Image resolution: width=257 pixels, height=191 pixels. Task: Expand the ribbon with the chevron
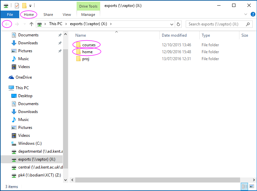[245, 14]
